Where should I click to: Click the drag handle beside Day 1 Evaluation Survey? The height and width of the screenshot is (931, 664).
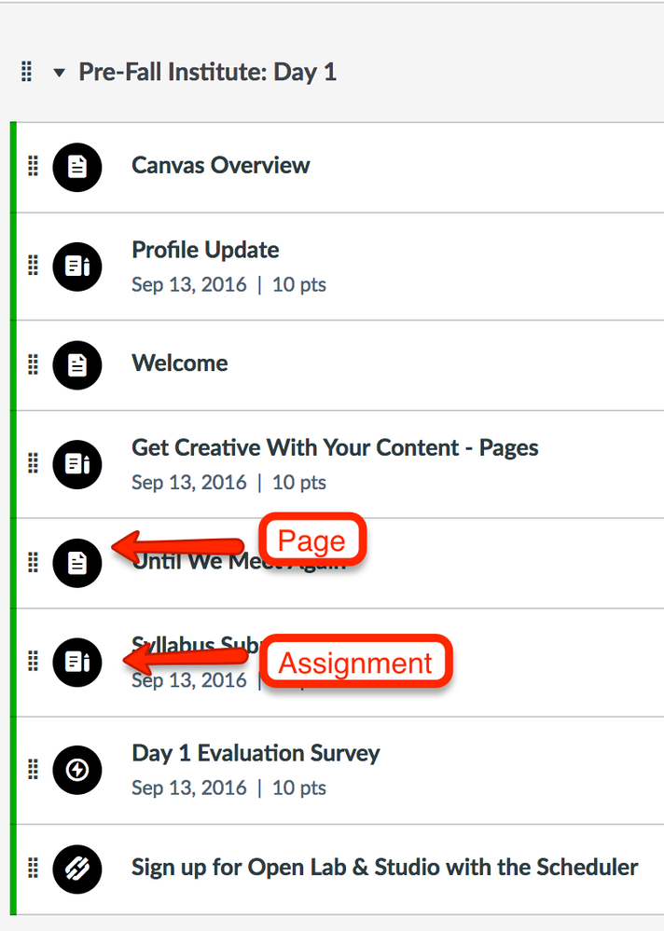(34, 768)
